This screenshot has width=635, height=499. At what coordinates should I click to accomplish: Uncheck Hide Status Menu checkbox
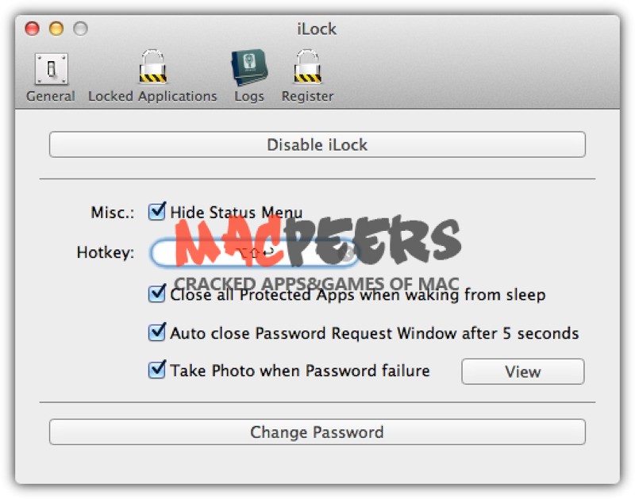click(156, 211)
